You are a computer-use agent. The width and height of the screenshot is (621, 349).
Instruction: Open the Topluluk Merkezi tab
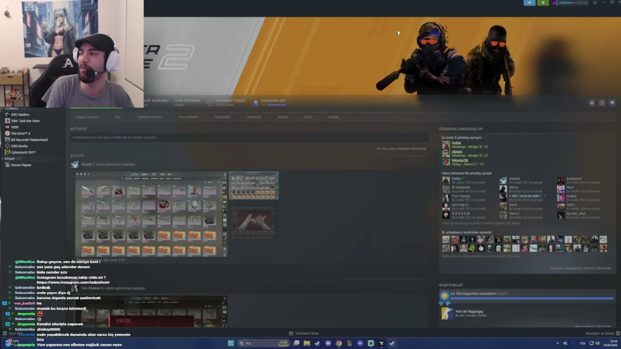149,117
